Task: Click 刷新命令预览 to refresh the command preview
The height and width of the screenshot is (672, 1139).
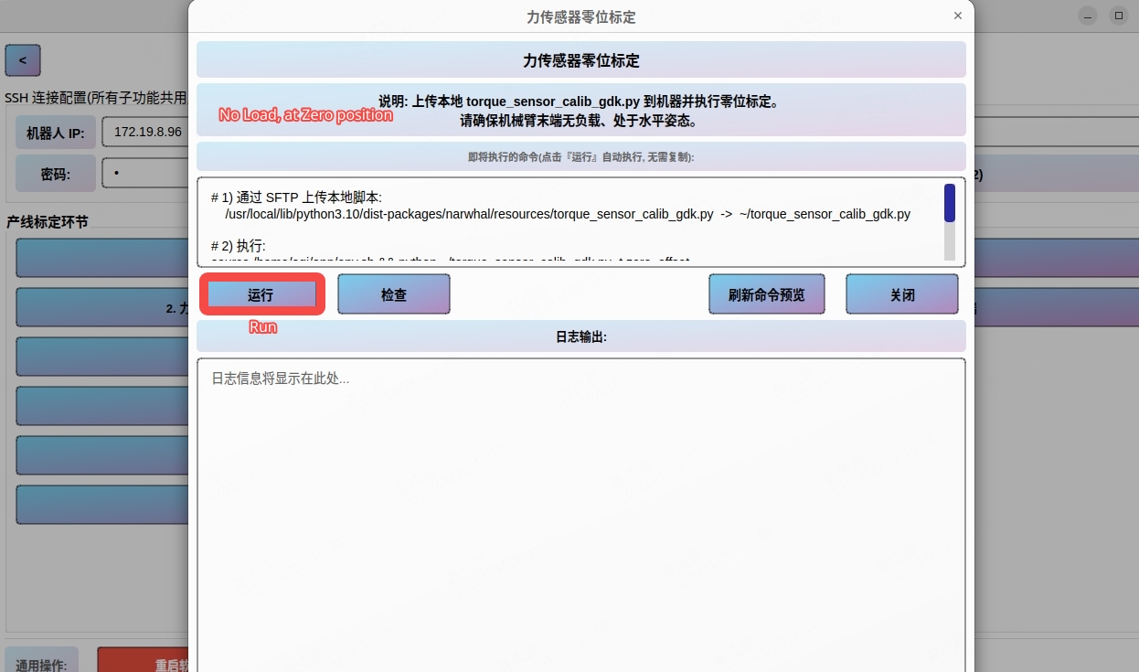Action: click(767, 294)
